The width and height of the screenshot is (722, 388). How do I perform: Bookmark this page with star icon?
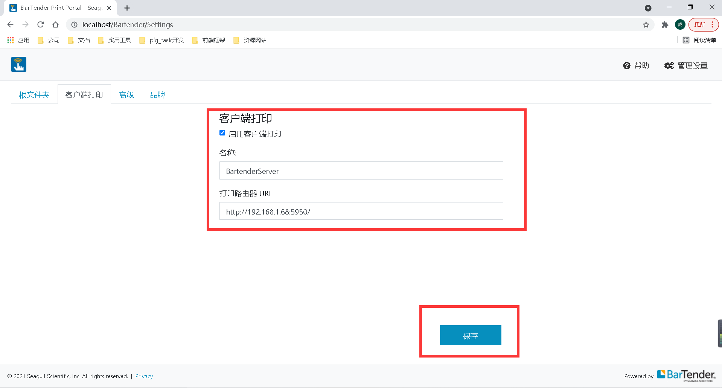pos(646,25)
